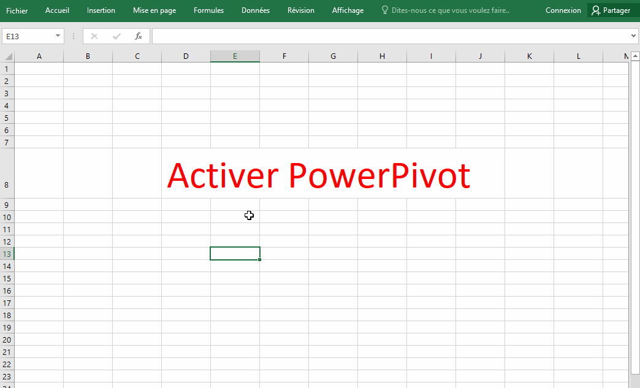This screenshot has width=640, height=388.
Task: Expand the Name Box dropdown arrow
Action: 58,36
